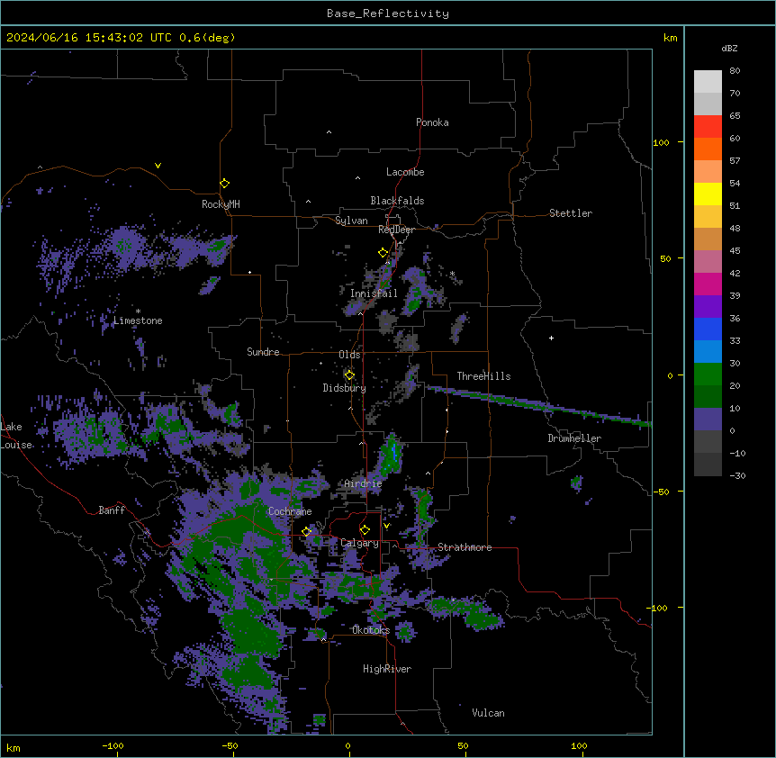The height and width of the screenshot is (758, 776).
Task: Click the slate purple 0-10 dBZ swatch
Action: [708, 420]
